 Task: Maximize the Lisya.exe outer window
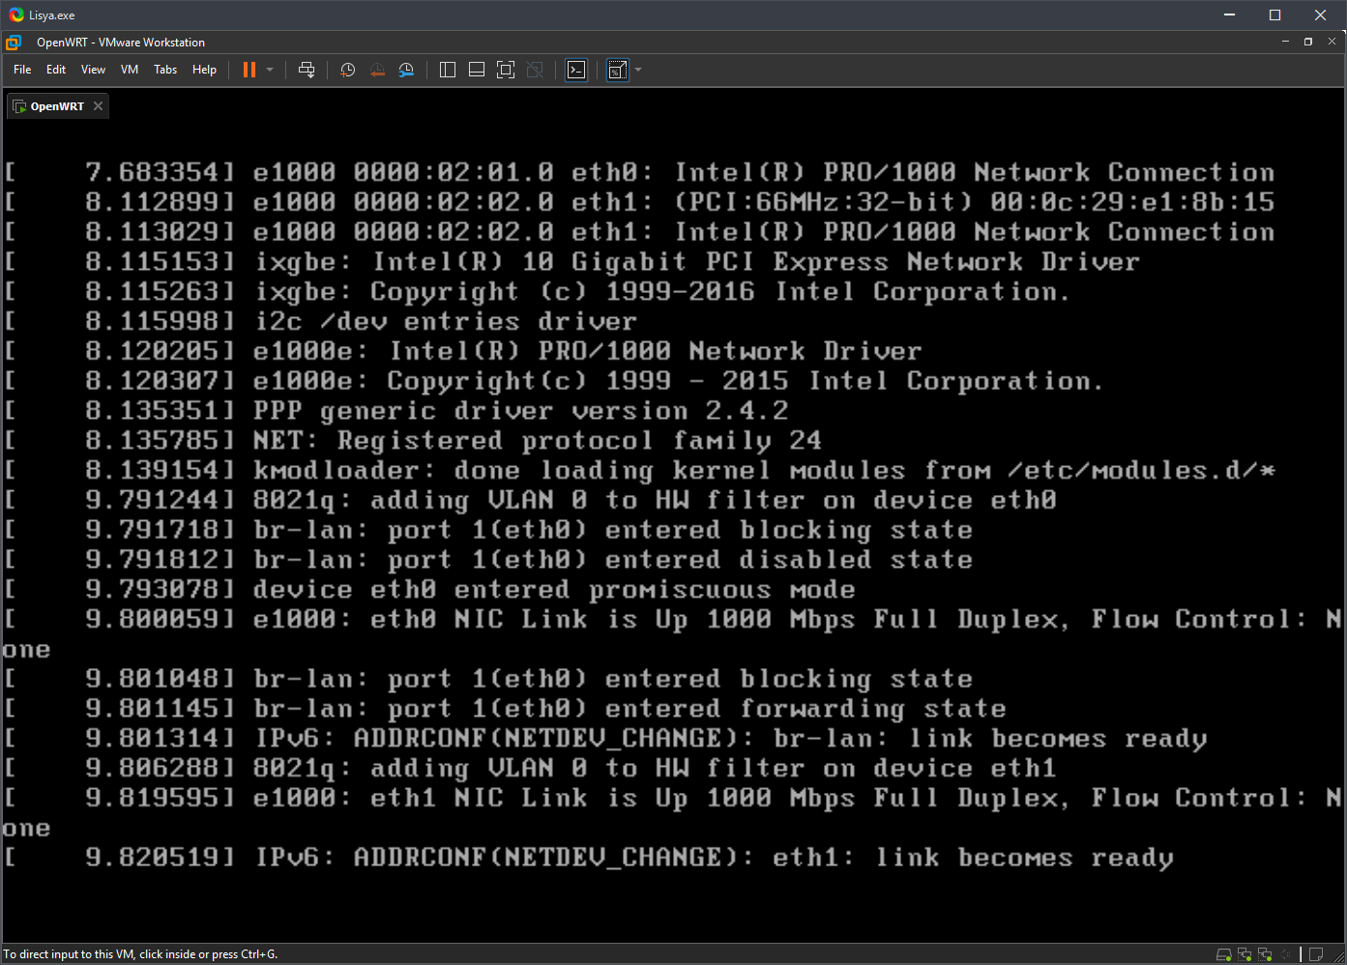tap(1274, 15)
